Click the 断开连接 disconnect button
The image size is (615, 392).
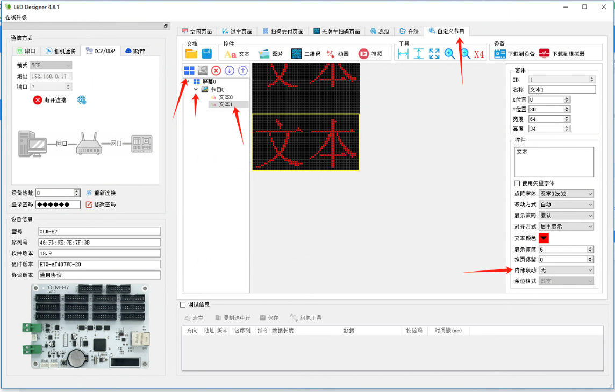click(x=50, y=100)
